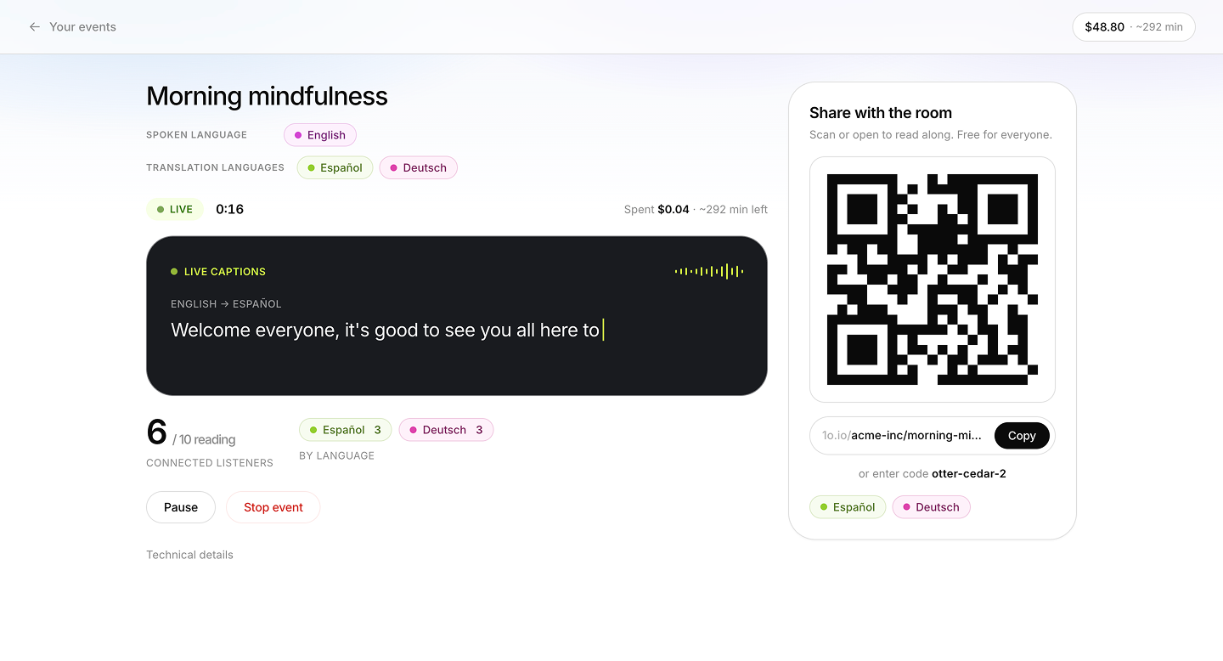Viewport: 1223px width, 661px height.
Task: Click the Morning mindfulness title
Action: tap(267, 96)
